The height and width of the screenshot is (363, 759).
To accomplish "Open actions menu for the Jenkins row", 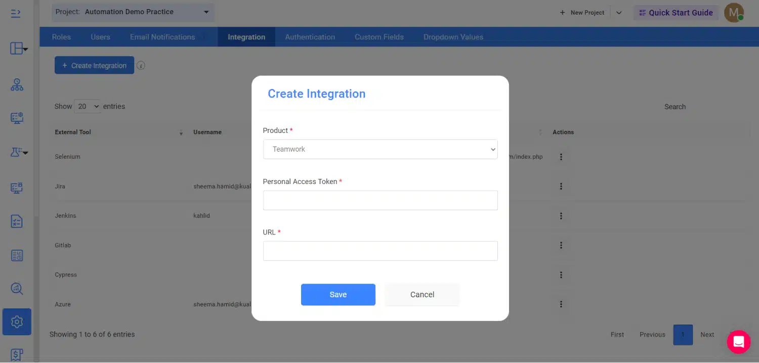I will [x=561, y=216].
